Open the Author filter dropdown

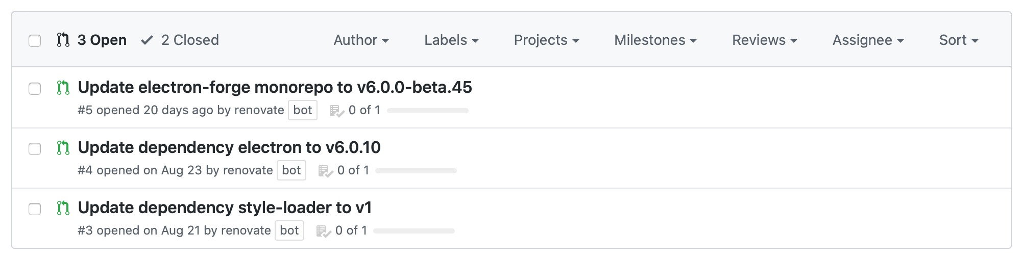click(361, 40)
